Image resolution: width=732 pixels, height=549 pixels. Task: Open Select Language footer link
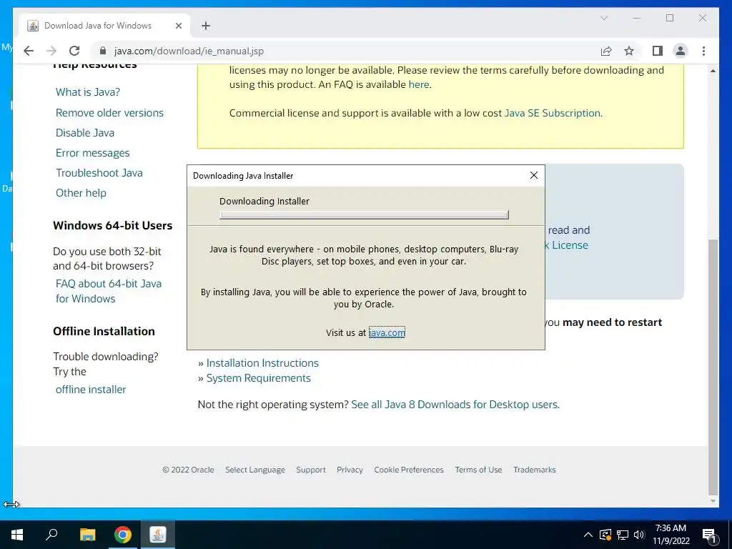255,470
